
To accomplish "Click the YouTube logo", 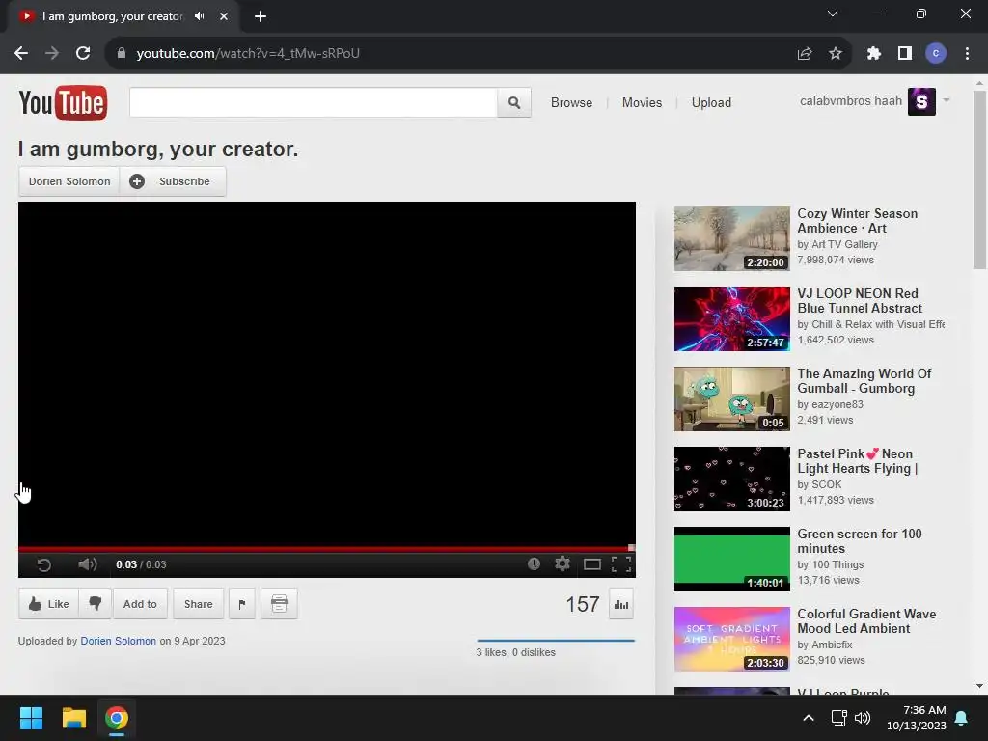I will [x=63, y=102].
